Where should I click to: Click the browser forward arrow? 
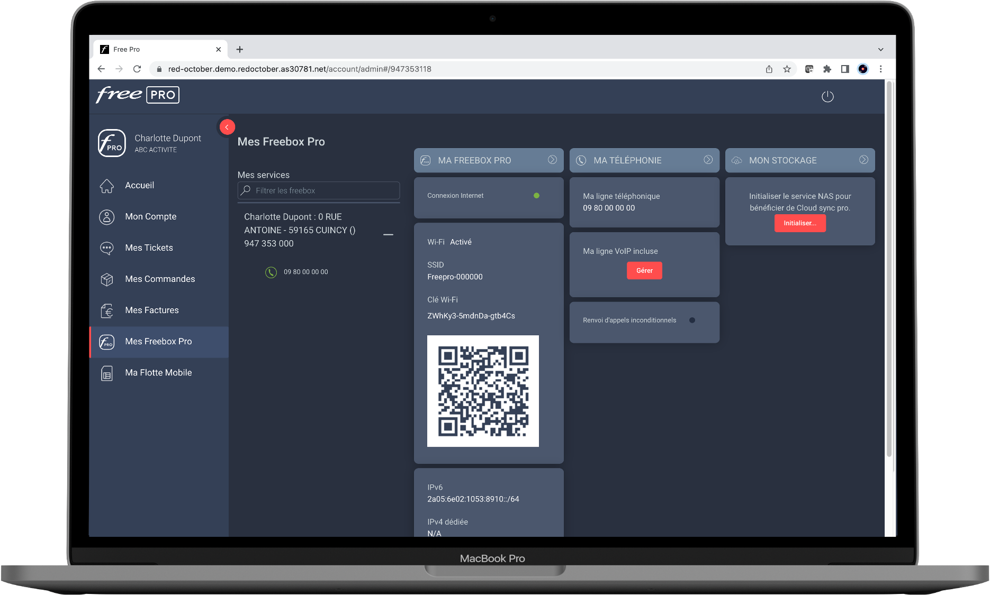[119, 69]
